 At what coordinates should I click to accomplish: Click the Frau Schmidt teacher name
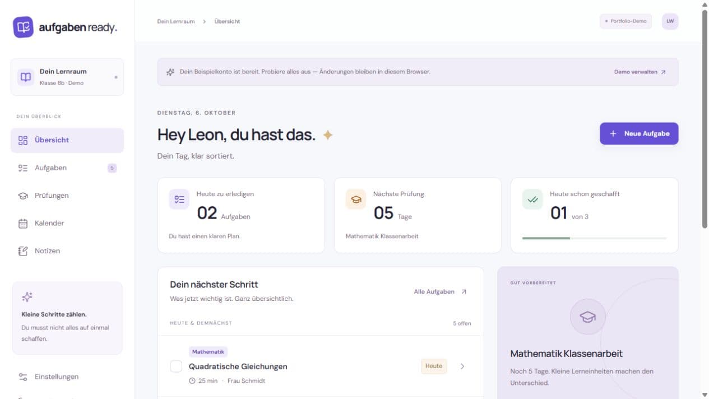(246, 381)
